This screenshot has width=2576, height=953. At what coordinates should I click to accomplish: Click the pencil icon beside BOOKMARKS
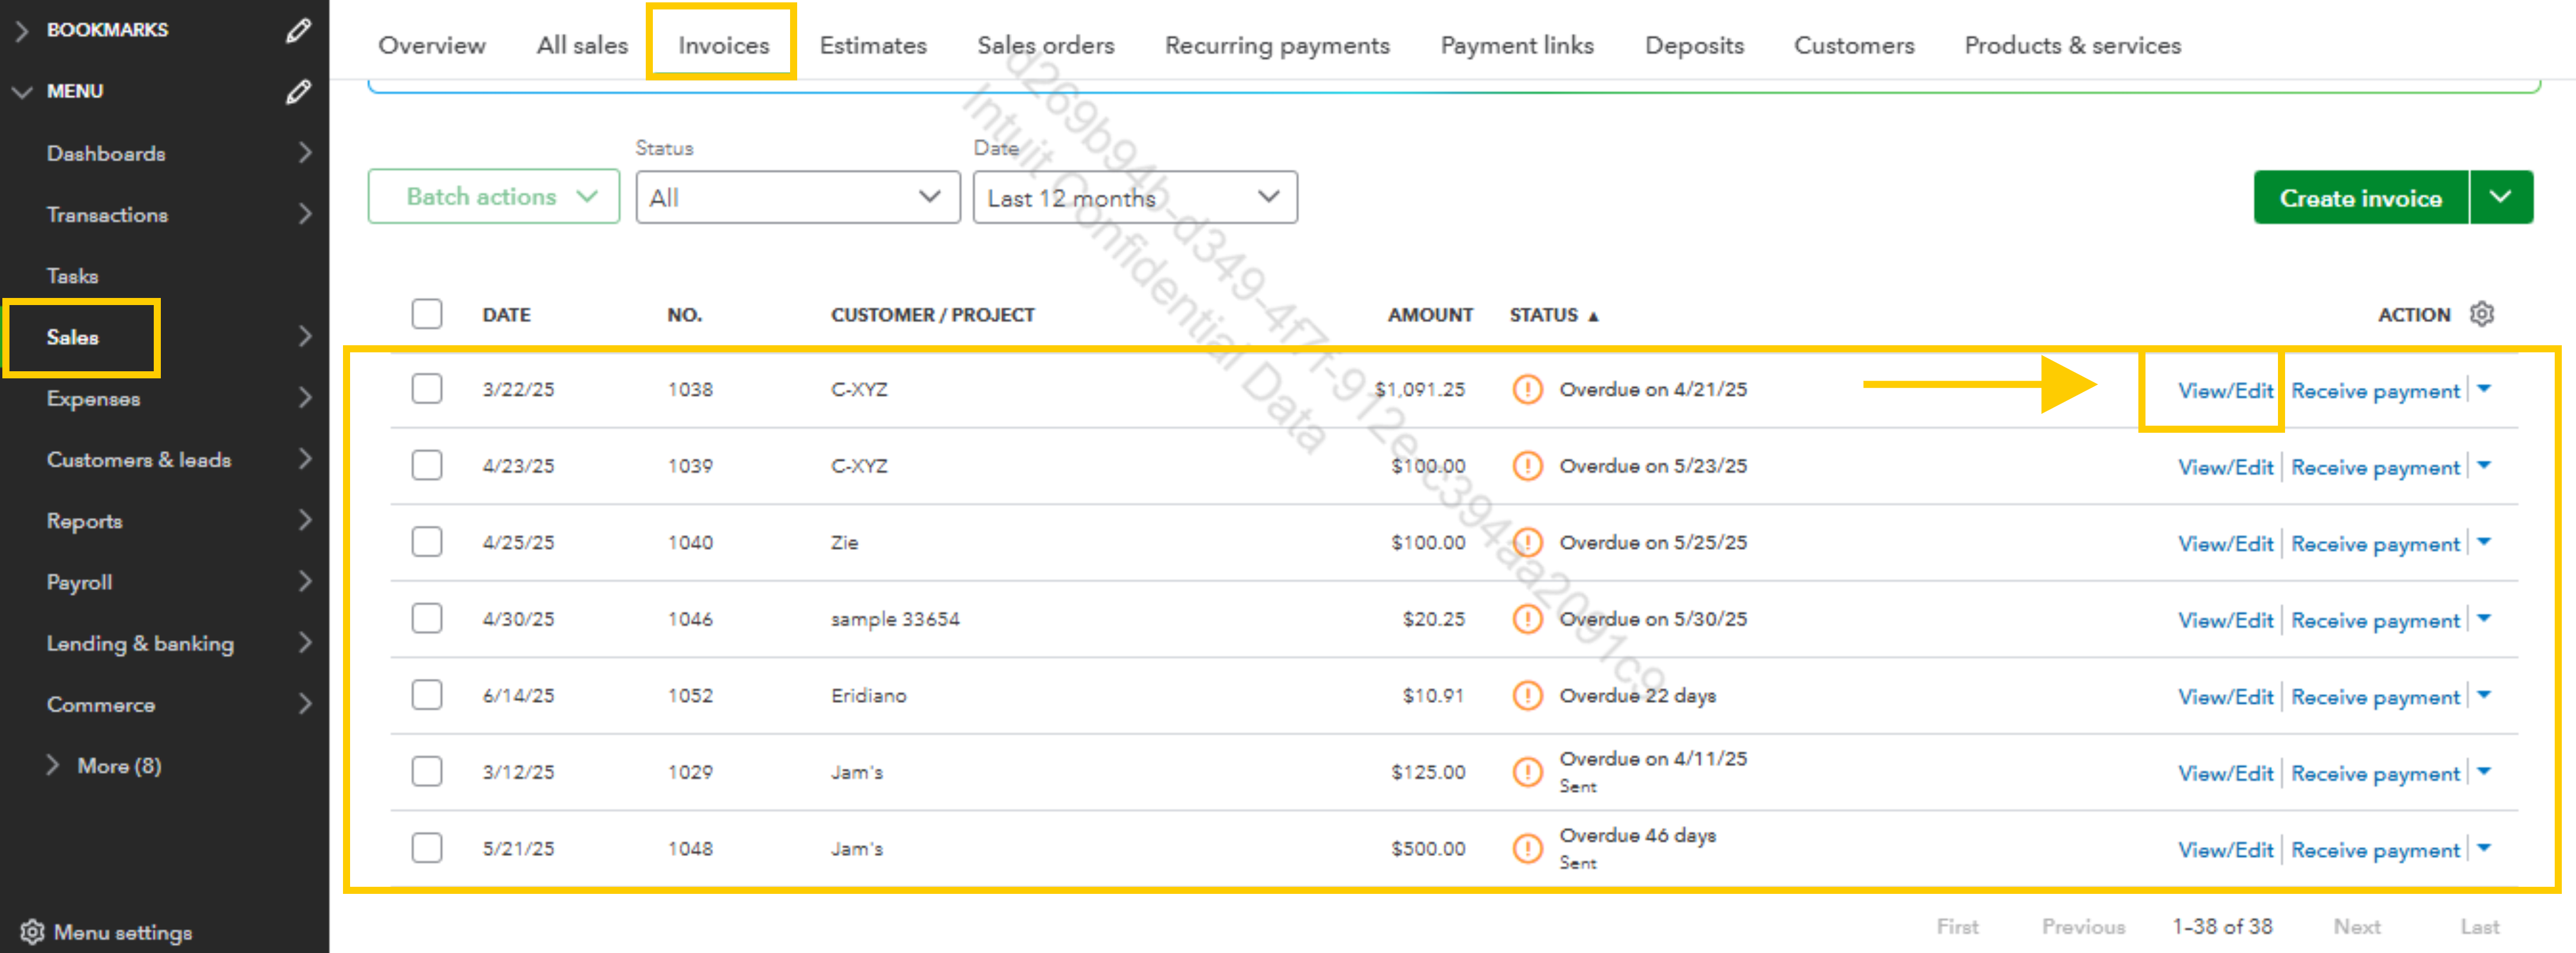tap(298, 30)
